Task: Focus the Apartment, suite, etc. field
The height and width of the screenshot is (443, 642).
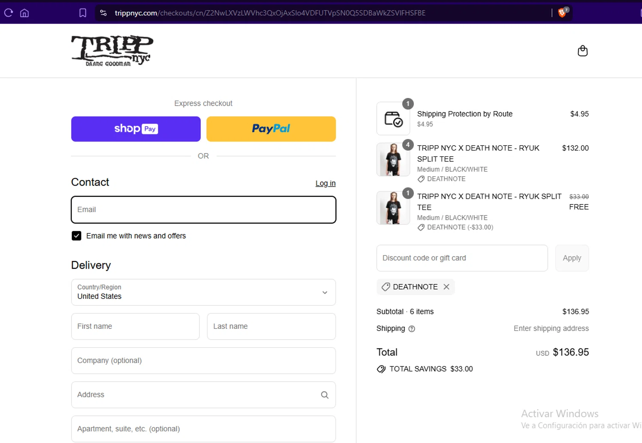Action: click(x=203, y=429)
